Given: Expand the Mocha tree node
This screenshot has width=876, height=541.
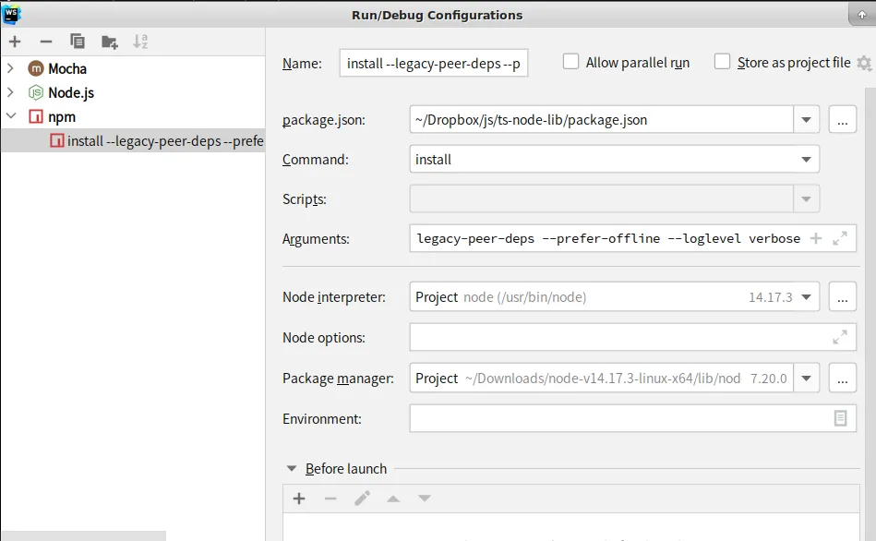Looking at the screenshot, I should (11, 68).
